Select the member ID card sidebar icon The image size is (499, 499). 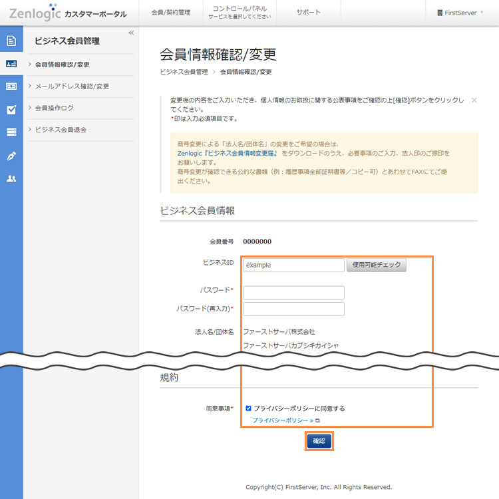coord(11,64)
